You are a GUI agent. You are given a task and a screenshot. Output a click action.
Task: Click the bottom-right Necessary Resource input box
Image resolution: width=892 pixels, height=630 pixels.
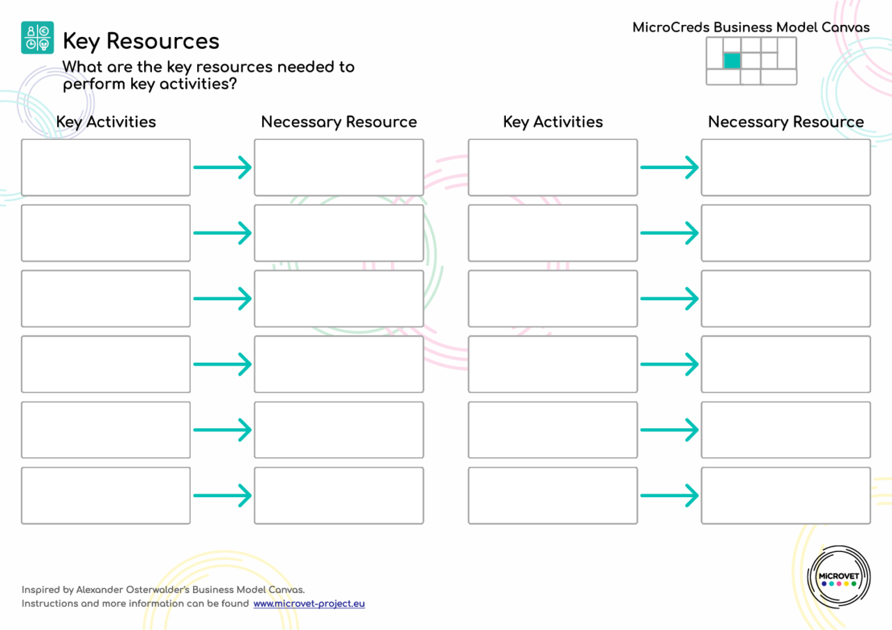point(785,496)
